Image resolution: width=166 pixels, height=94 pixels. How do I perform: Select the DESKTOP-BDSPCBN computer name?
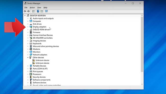coord(38,16)
